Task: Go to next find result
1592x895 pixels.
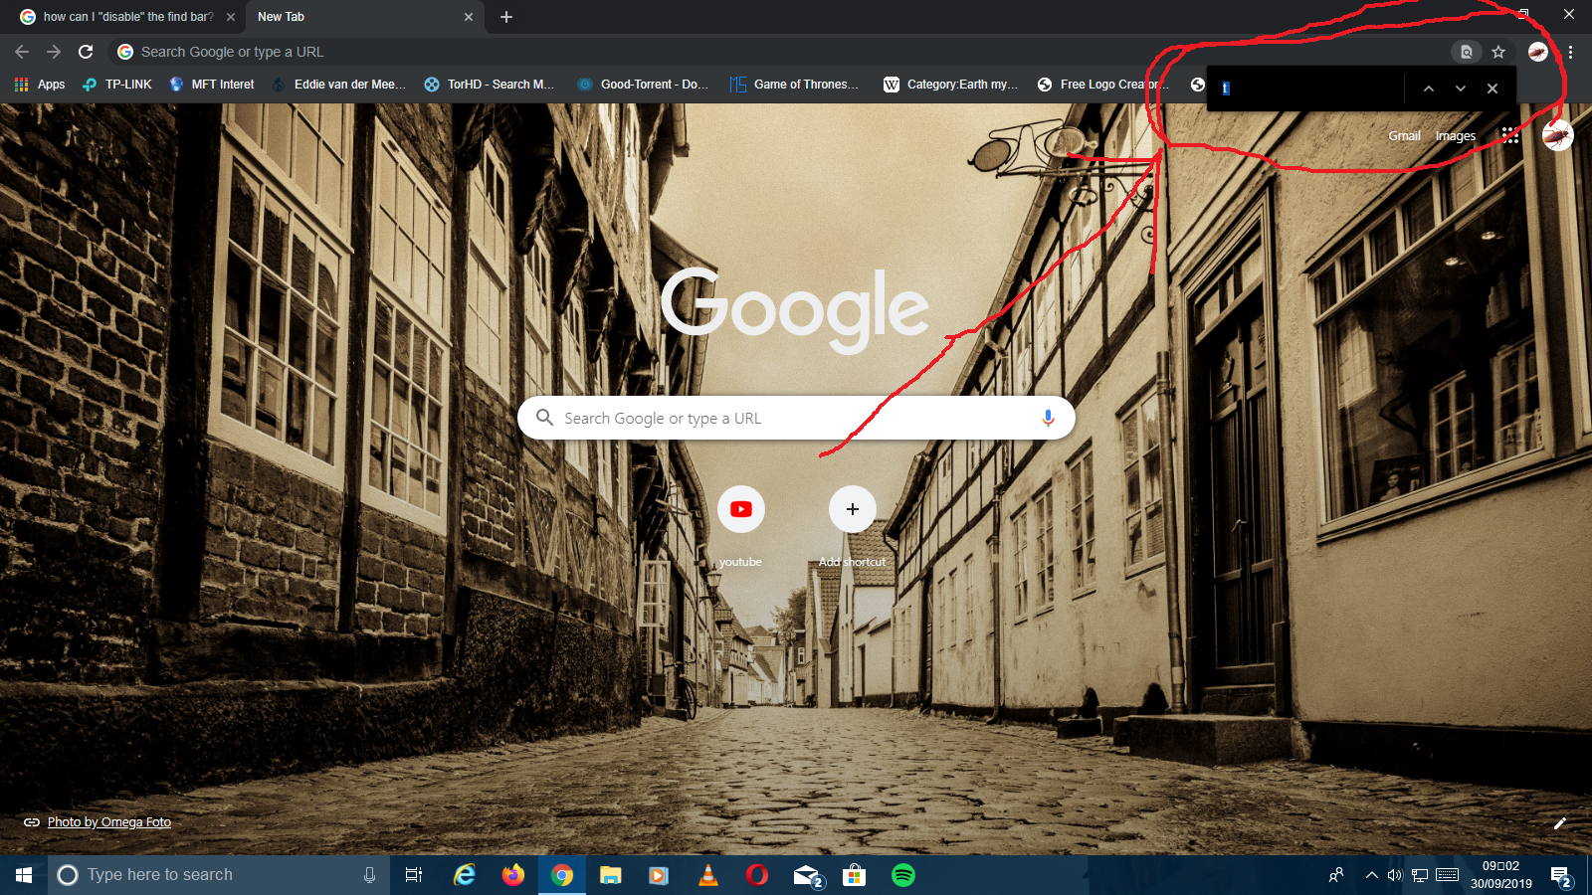Action: [1461, 89]
